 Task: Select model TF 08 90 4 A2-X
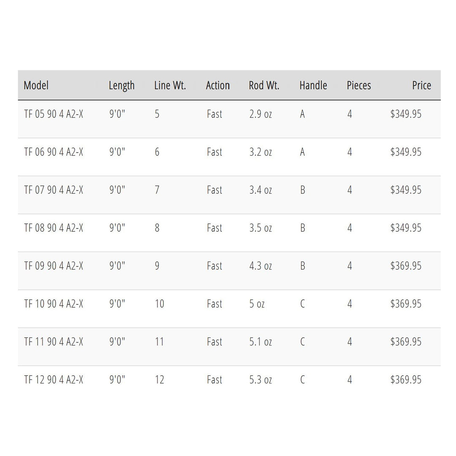pos(54,228)
